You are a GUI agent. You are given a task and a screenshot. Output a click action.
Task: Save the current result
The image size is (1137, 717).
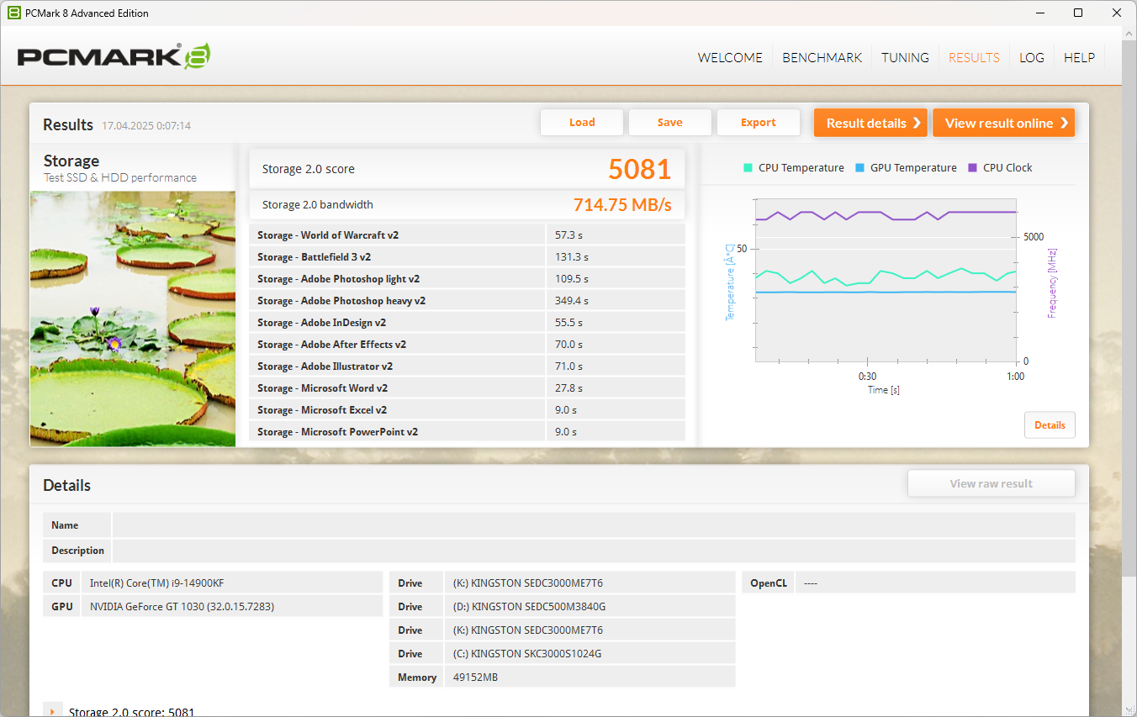pos(670,123)
